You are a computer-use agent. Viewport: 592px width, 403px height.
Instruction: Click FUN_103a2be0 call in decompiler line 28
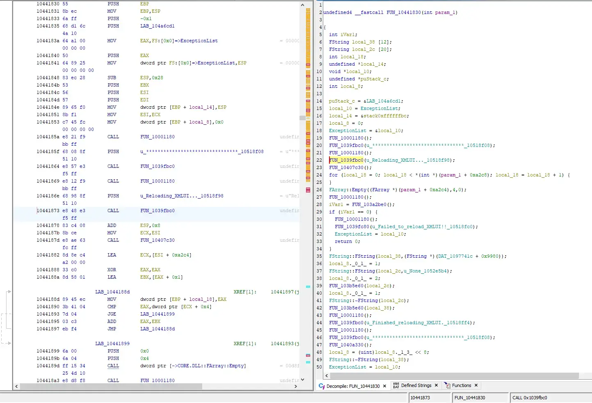pyautogui.click(x=369, y=204)
